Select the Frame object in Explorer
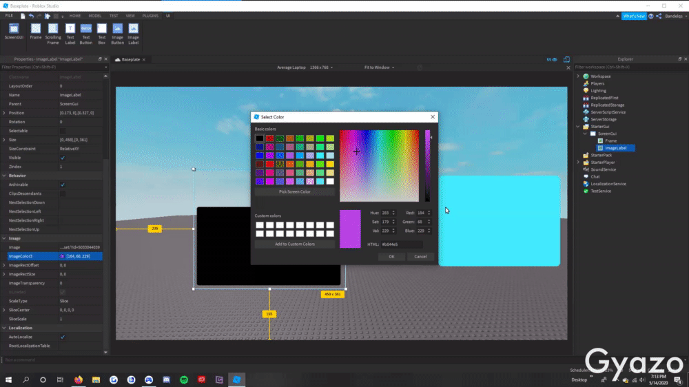The width and height of the screenshot is (689, 387). [x=610, y=140]
